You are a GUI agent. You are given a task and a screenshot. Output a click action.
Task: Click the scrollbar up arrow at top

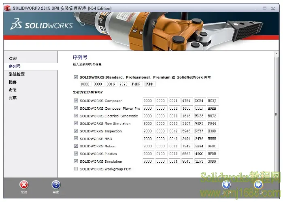click(276, 54)
